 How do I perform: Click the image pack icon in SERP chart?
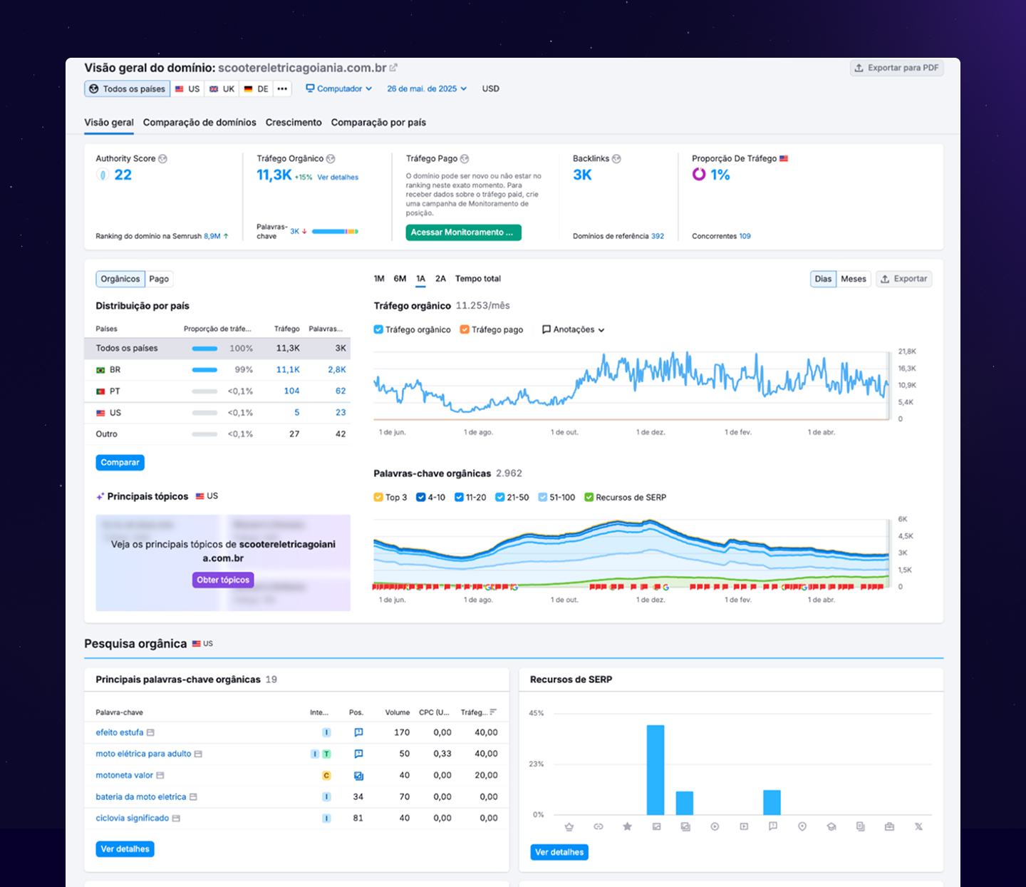(685, 827)
